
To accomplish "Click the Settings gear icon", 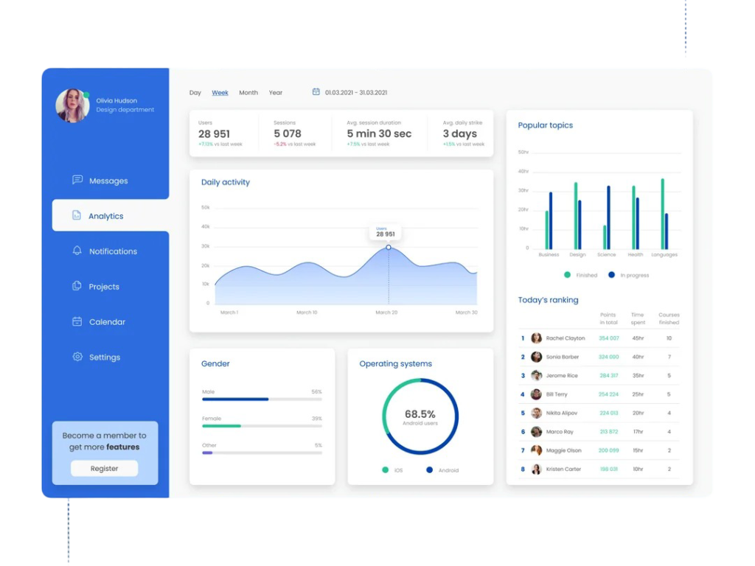I will coord(77,357).
